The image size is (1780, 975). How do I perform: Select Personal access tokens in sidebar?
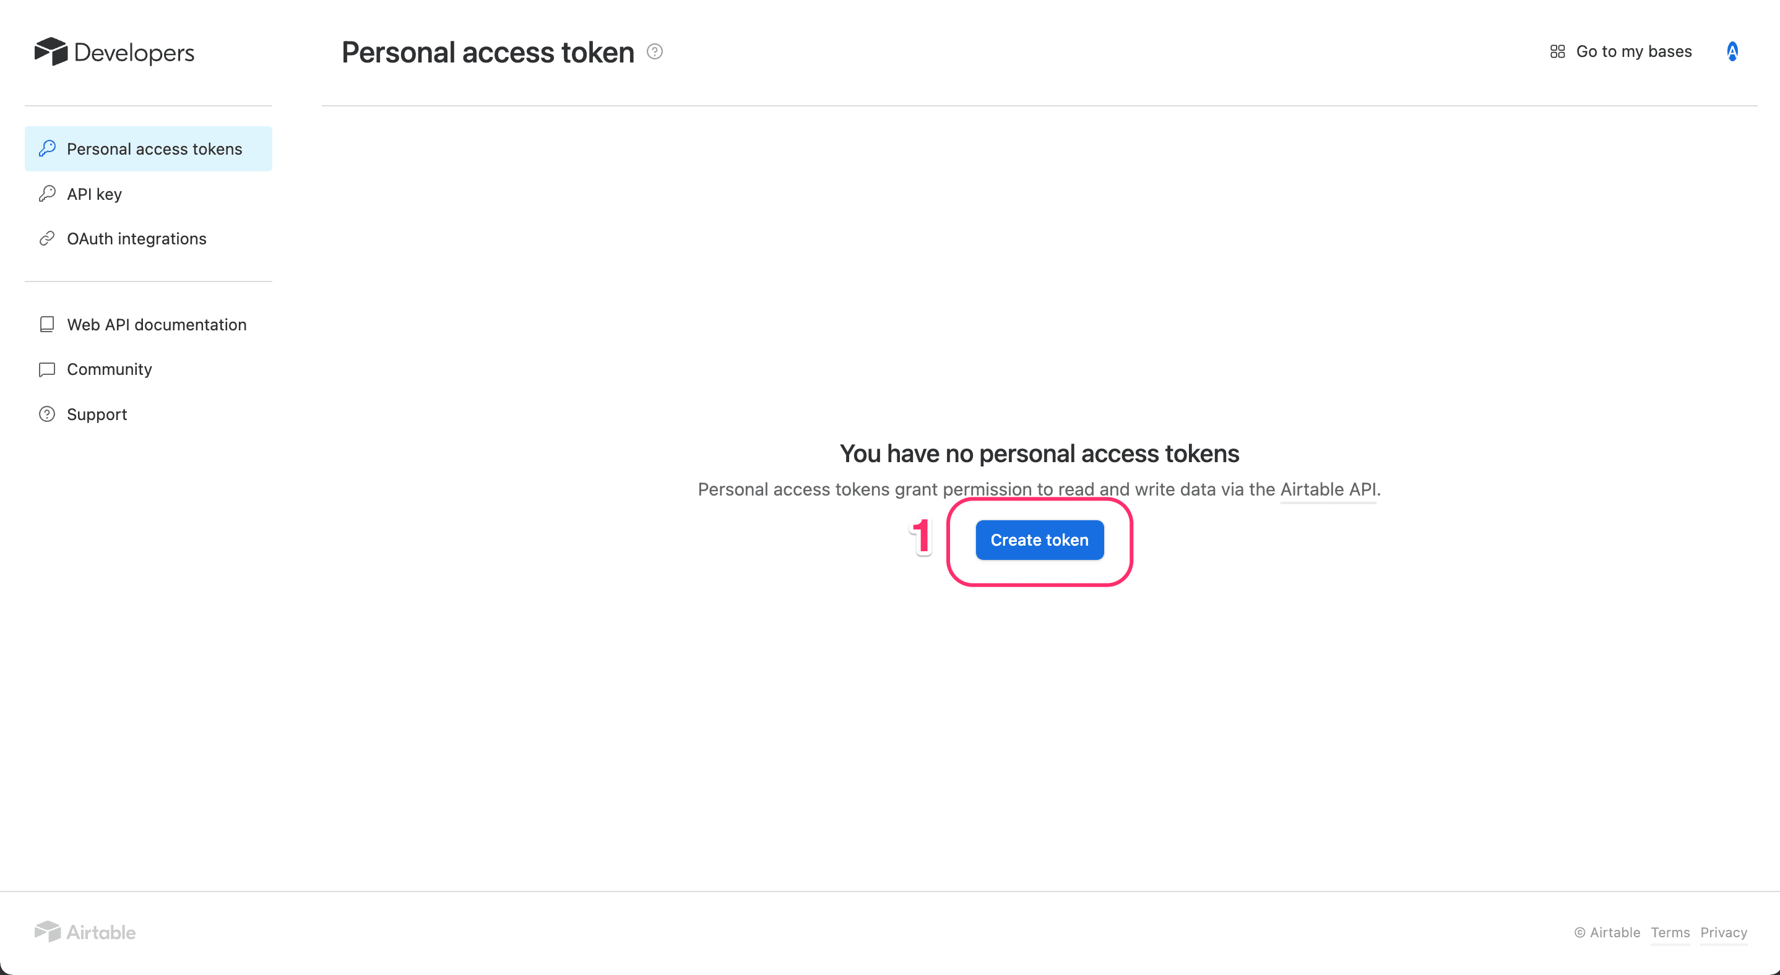click(x=154, y=149)
